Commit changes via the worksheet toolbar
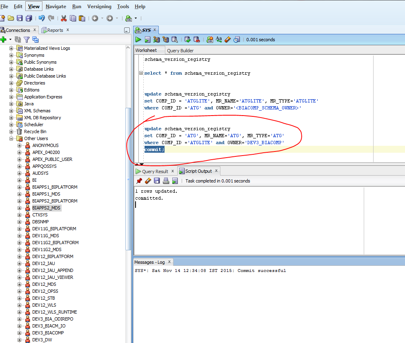 tap(187, 40)
